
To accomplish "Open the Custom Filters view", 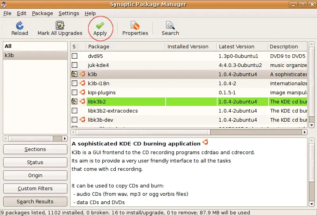I will 35,189.
